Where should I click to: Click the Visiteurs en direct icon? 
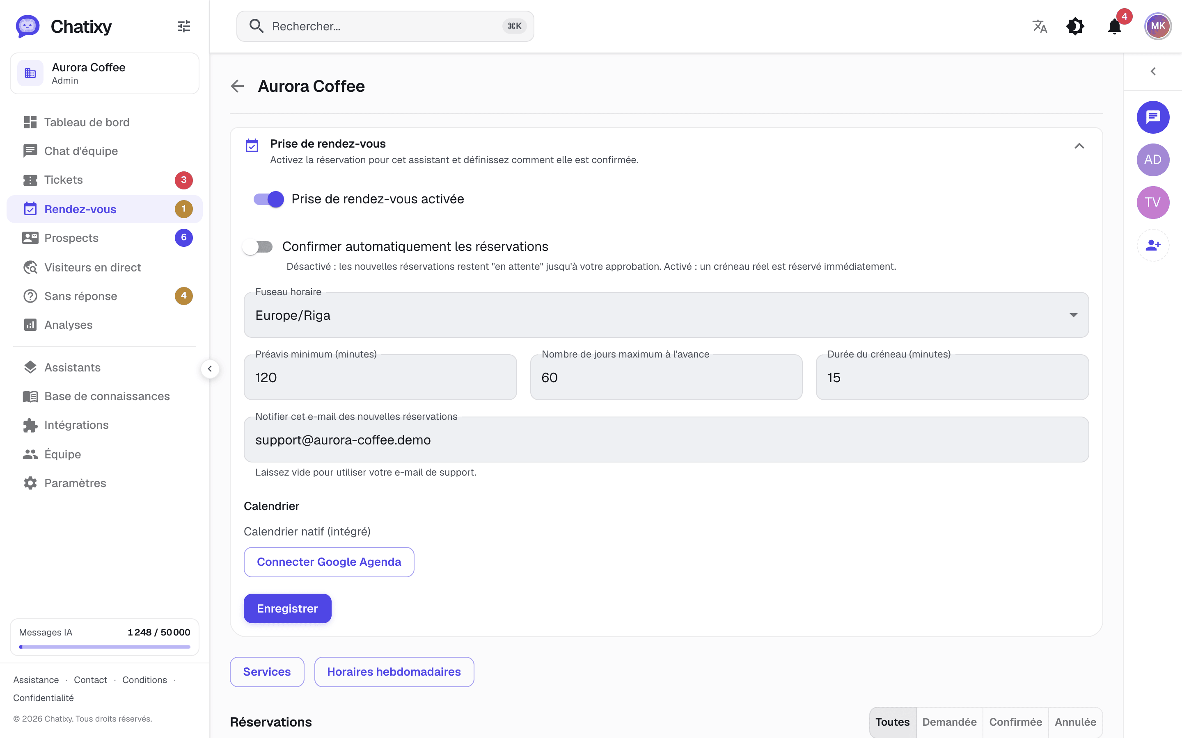pyautogui.click(x=30, y=267)
